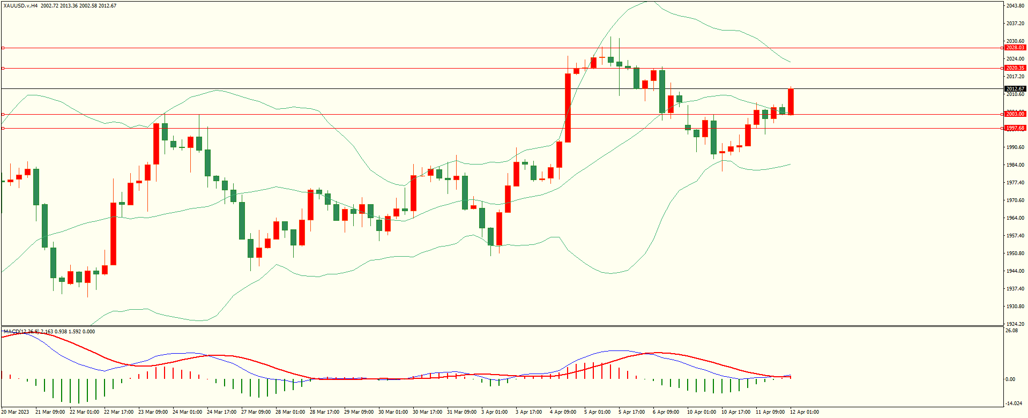The height and width of the screenshot is (418, 1028).
Task: Click the 27 Mar 09:00 time label
Action: click(x=256, y=412)
